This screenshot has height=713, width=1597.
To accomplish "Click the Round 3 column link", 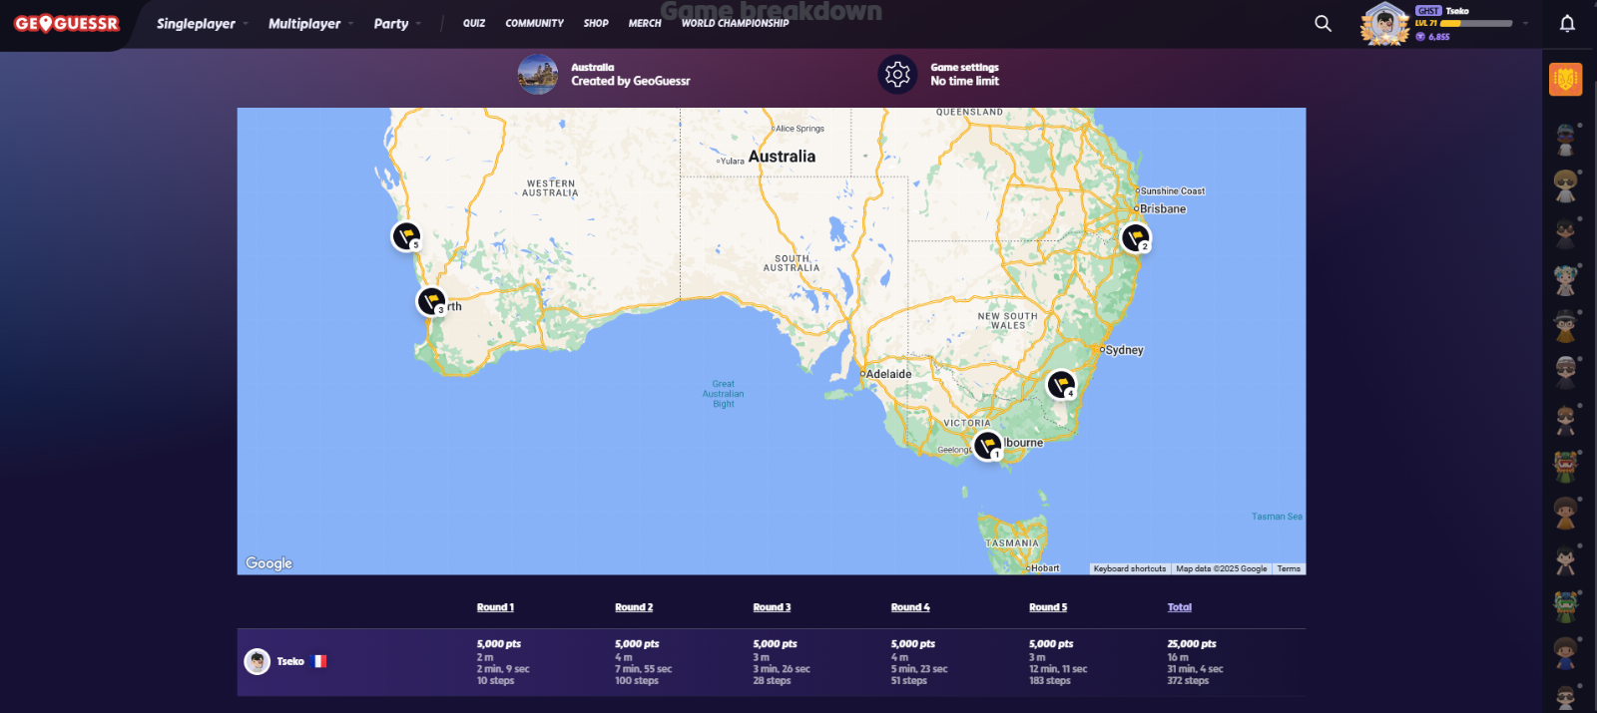I will (772, 607).
